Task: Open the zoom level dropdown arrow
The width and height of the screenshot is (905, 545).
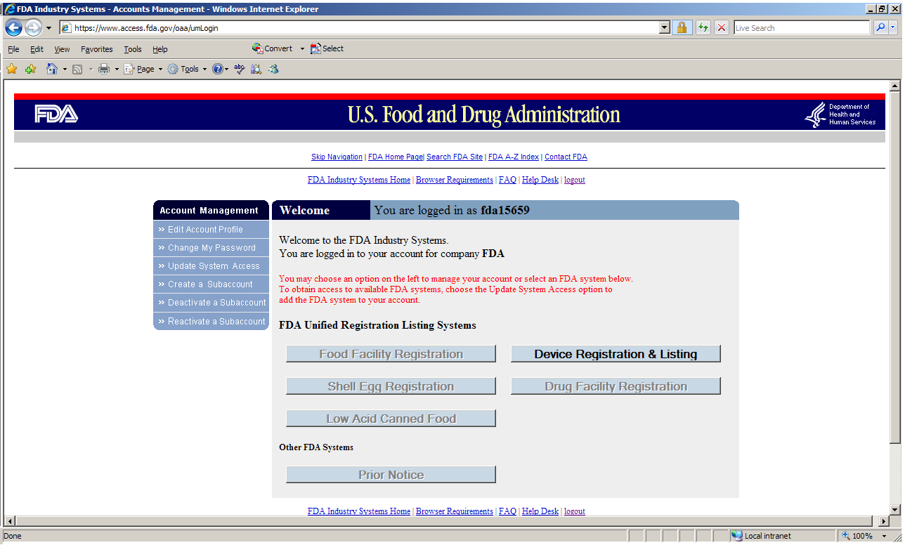Action: click(885, 536)
